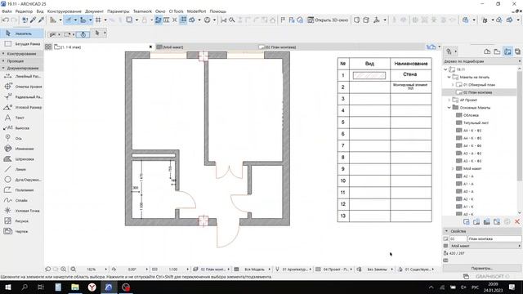This screenshot has height=294, width=523.
Task: Select the Angle Dimension tool
Action: click(x=22, y=107)
